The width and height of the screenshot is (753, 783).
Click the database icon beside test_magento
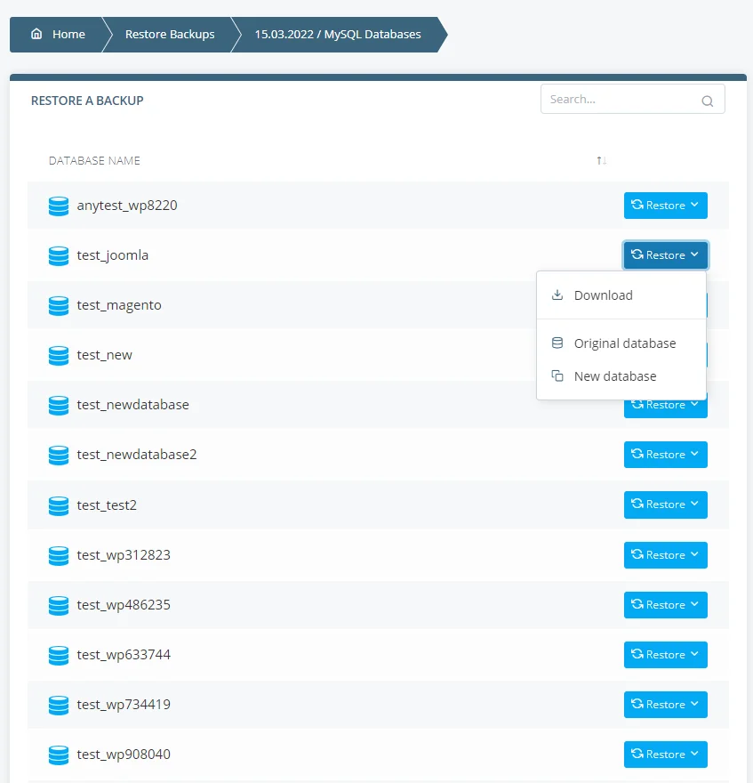[x=58, y=305]
